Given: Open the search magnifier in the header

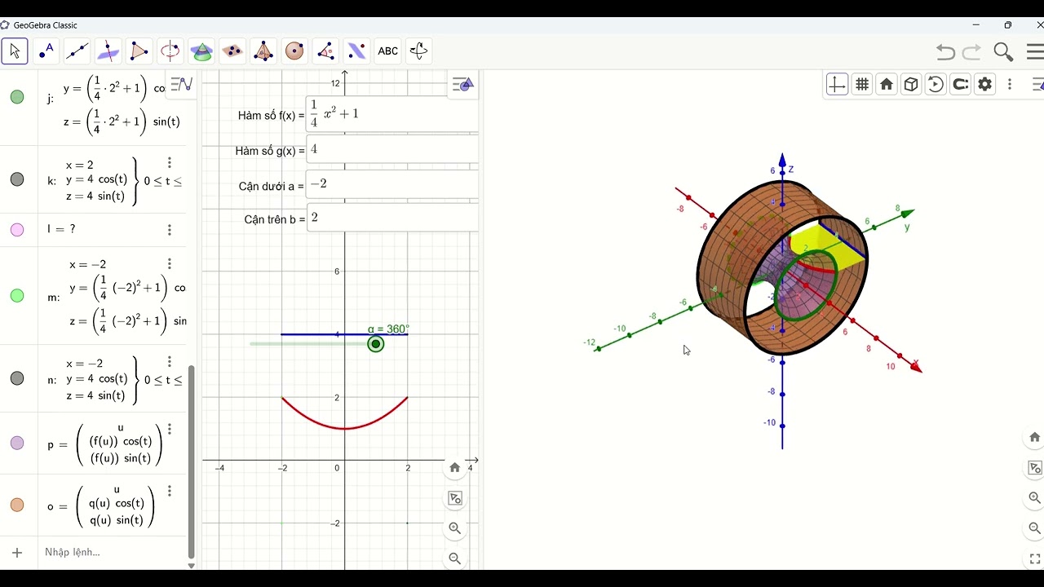Looking at the screenshot, I should [x=1003, y=52].
